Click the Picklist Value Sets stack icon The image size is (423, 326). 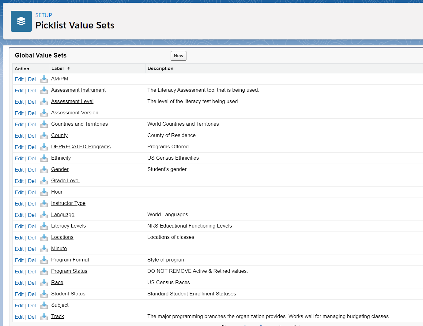(x=21, y=21)
